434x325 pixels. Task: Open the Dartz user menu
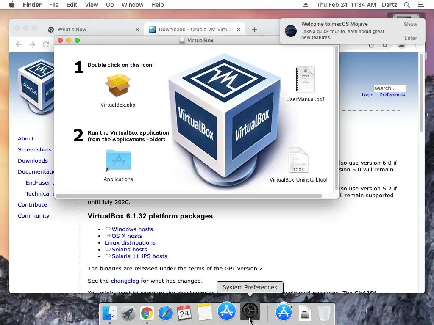(x=389, y=5)
